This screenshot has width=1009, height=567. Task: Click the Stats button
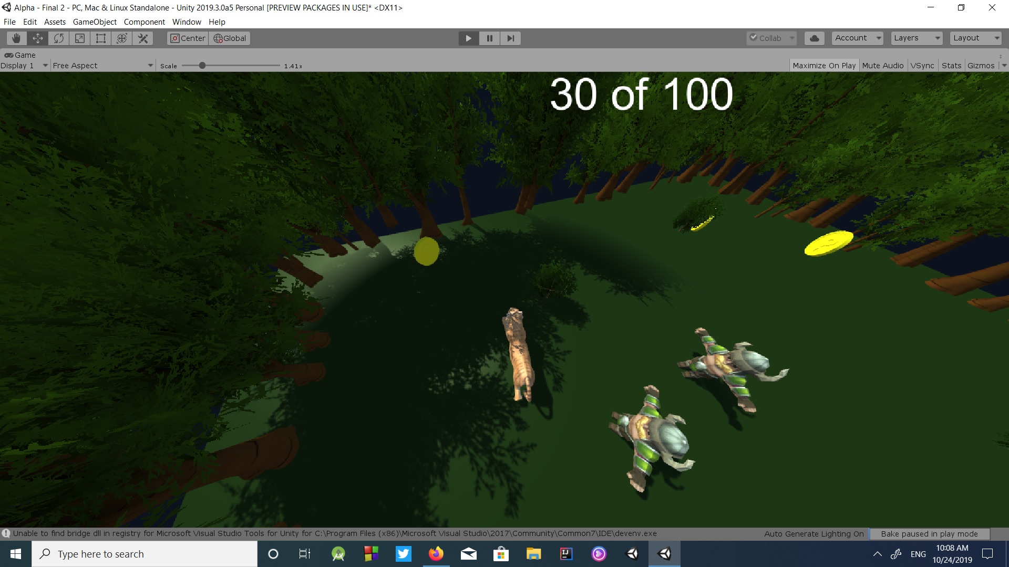951,66
